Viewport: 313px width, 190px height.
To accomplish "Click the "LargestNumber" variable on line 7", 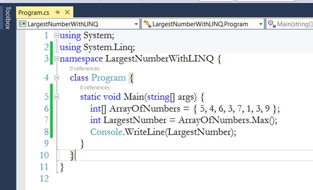I will pos(135,121).
